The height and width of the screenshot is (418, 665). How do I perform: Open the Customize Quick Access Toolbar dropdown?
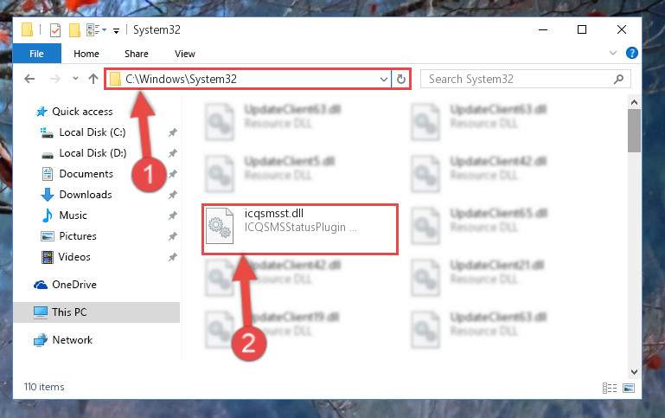116,30
